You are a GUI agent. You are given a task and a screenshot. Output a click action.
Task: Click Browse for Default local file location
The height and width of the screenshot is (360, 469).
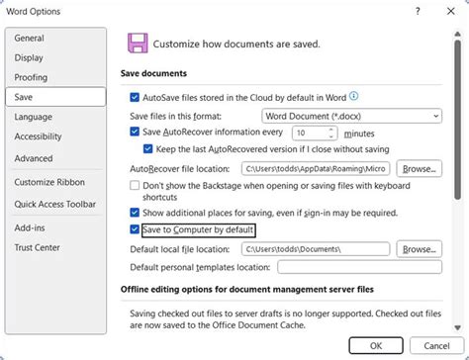[x=420, y=249]
